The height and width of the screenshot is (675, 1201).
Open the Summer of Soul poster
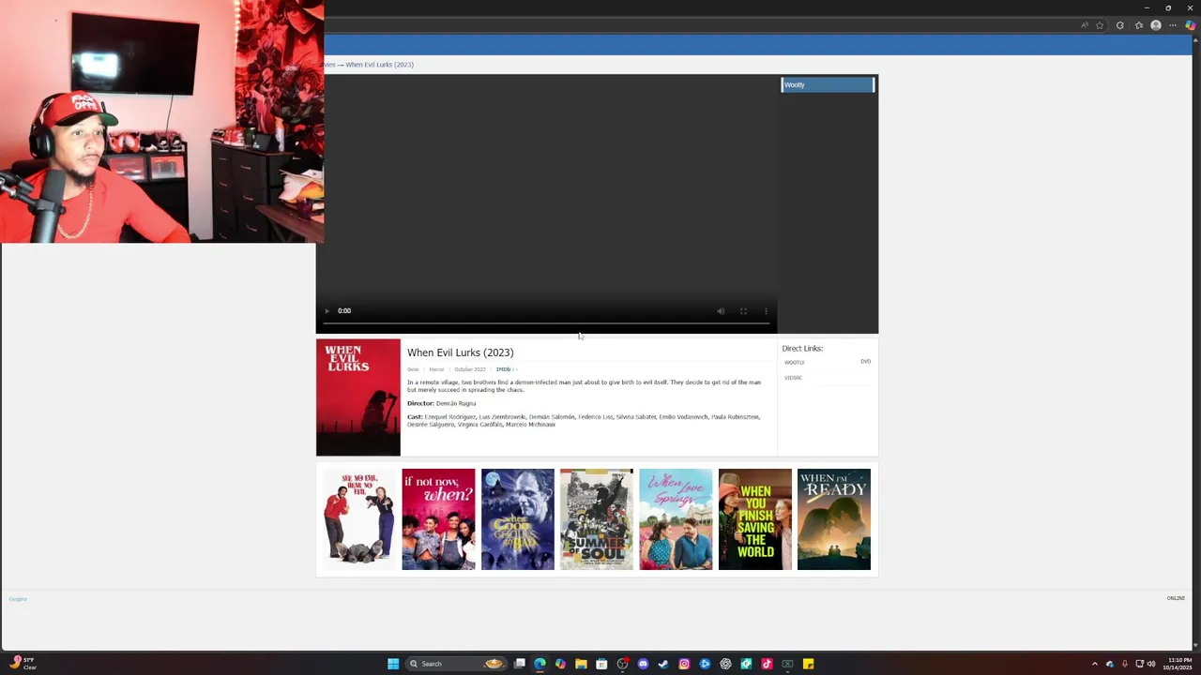point(597,519)
